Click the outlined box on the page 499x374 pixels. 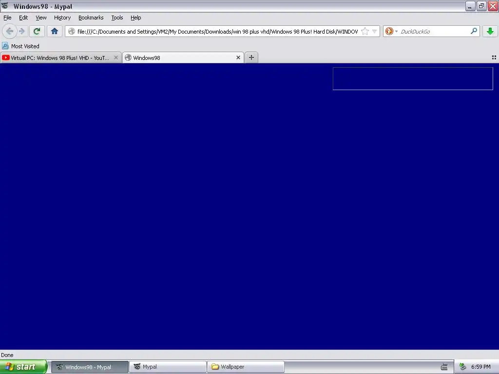click(x=413, y=78)
